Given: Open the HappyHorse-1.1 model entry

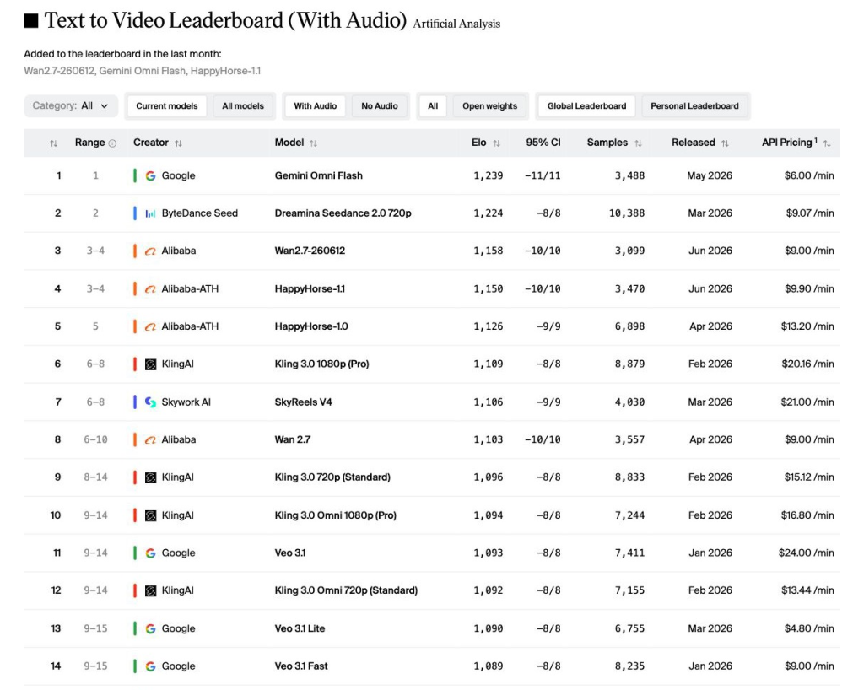Looking at the screenshot, I should pos(310,288).
